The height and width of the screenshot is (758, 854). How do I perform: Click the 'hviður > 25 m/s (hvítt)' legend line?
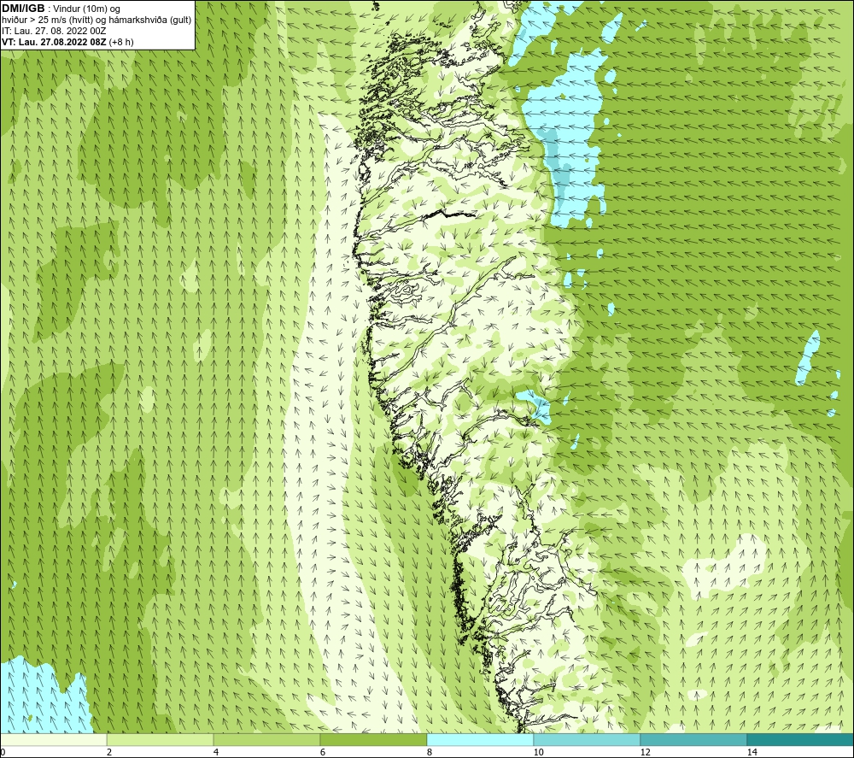97,21
